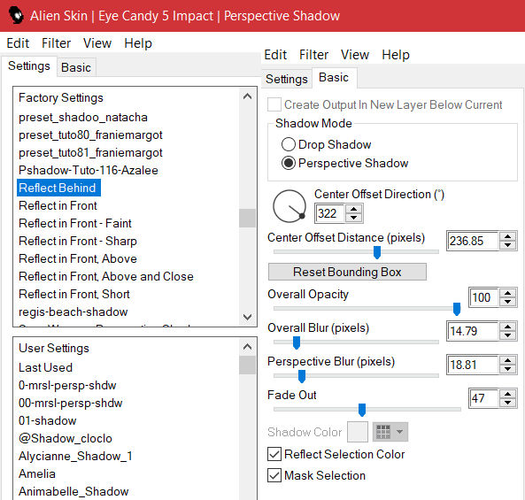Open the left Help menu

click(138, 43)
